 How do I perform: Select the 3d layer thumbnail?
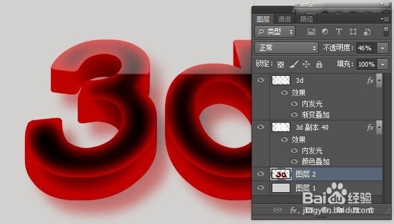click(281, 80)
